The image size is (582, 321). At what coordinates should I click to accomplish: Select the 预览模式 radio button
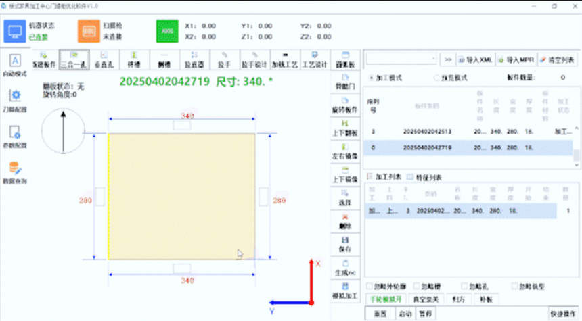(436, 78)
